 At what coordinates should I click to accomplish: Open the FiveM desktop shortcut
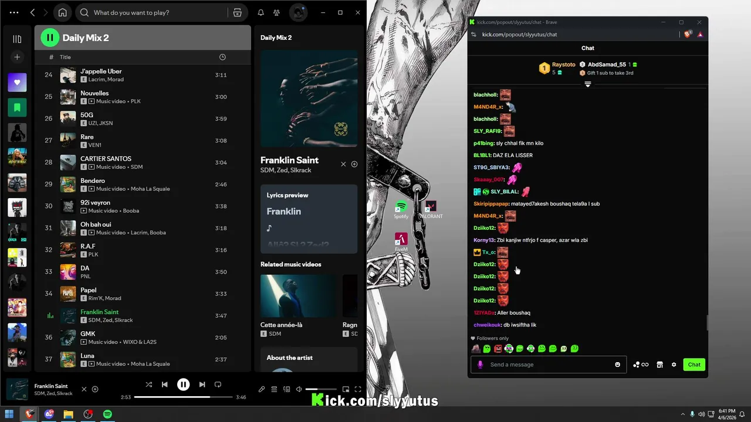(401, 242)
